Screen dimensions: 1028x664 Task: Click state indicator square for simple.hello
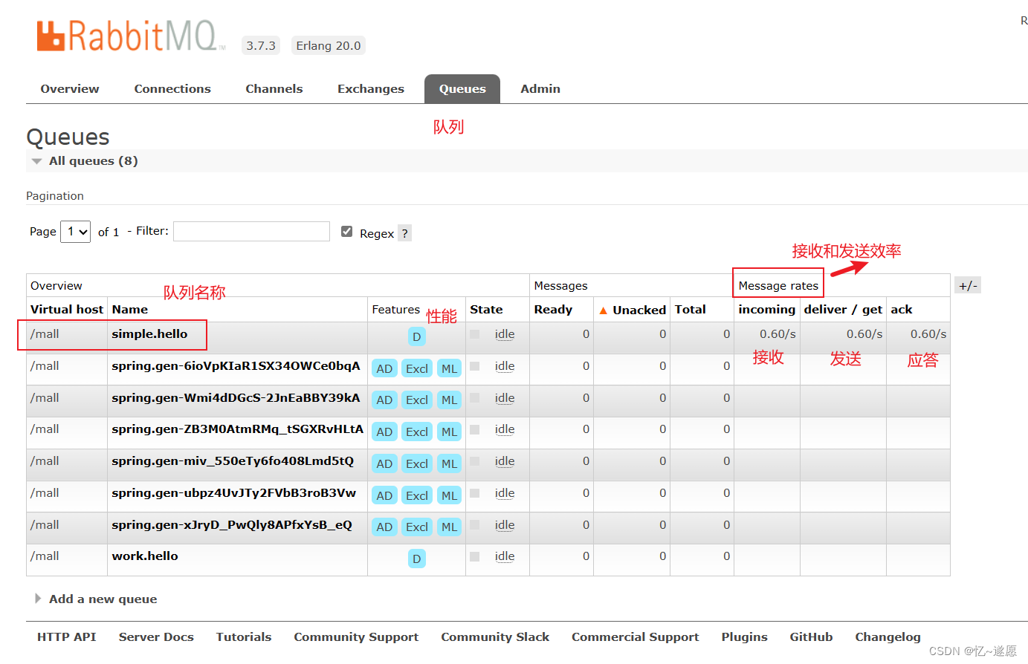tap(474, 334)
